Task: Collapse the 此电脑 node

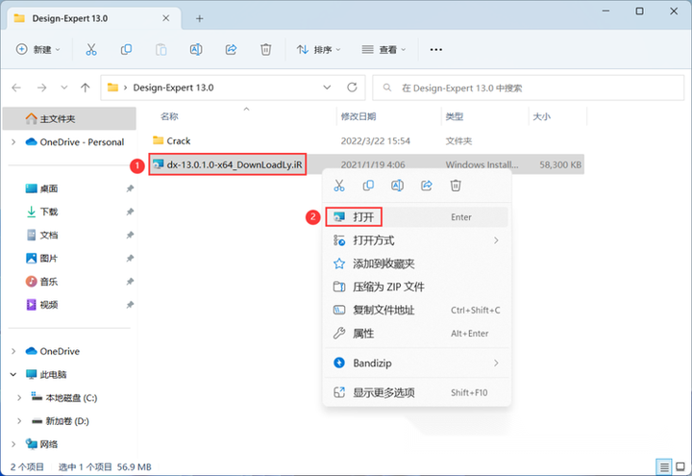Action: pyautogui.click(x=13, y=374)
